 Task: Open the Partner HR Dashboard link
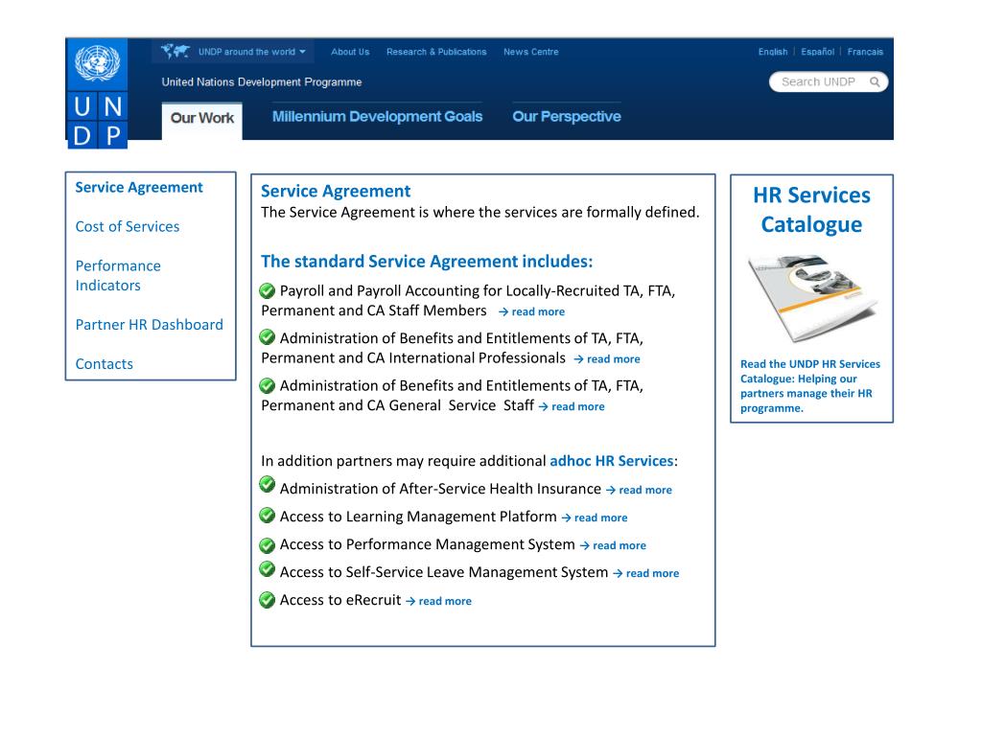point(149,325)
